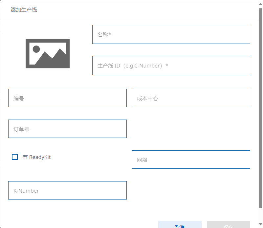The image size is (263, 228).
Task: Click the empty header area right of title
Action: pos(148,10)
